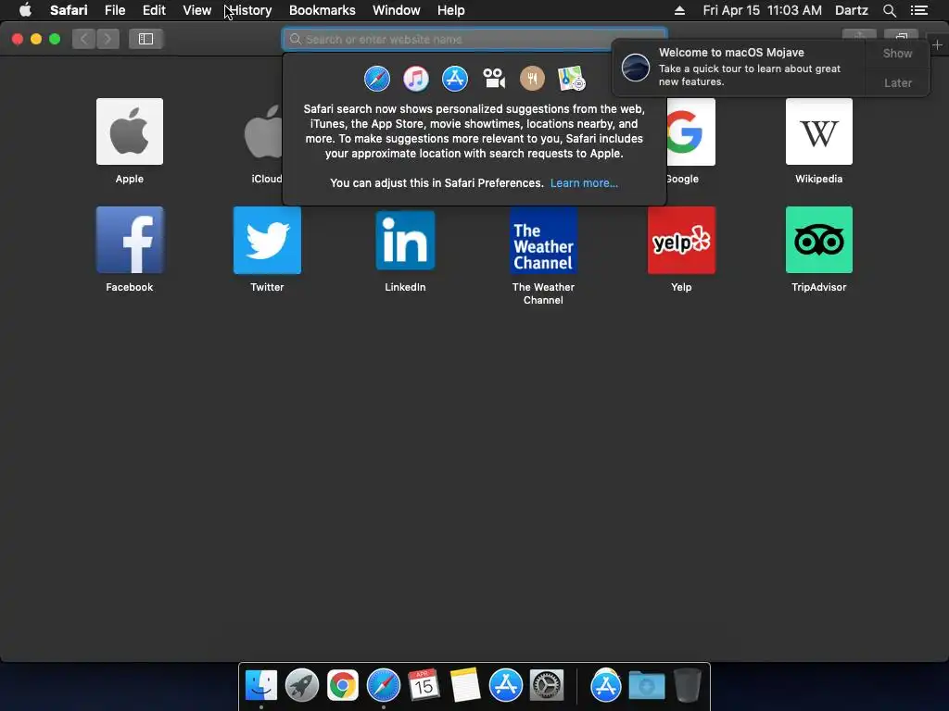Open the LinkedIn favorite tile
Viewport: 949px width, 711px height.
(405, 240)
